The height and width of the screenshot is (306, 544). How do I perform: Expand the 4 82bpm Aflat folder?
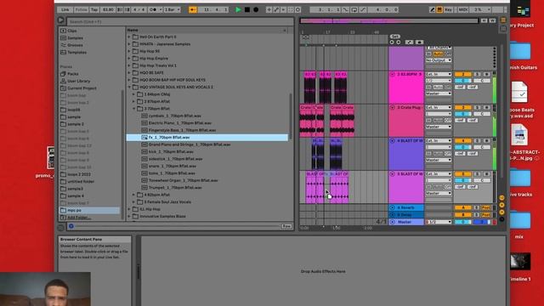point(133,195)
